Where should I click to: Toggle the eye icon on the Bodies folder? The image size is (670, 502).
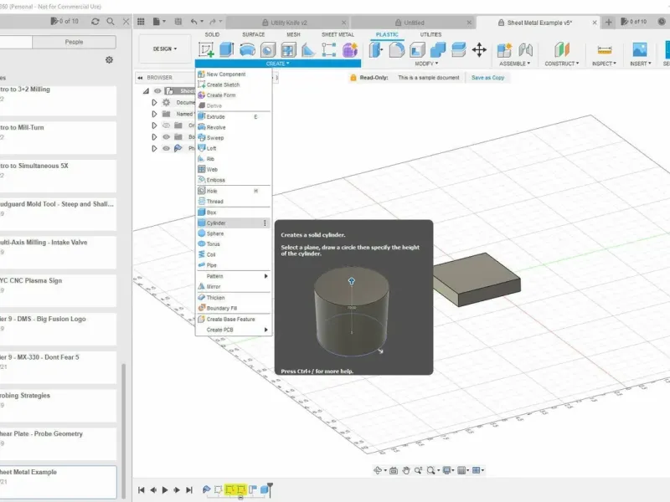point(166,136)
